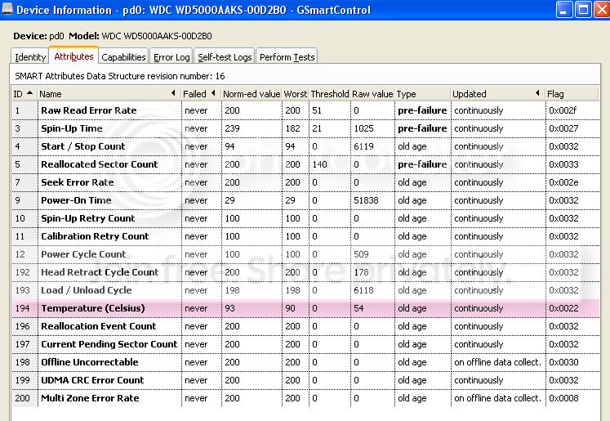Switch to the Identity tab
The width and height of the screenshot is (610, 421).
pos(30,57)
